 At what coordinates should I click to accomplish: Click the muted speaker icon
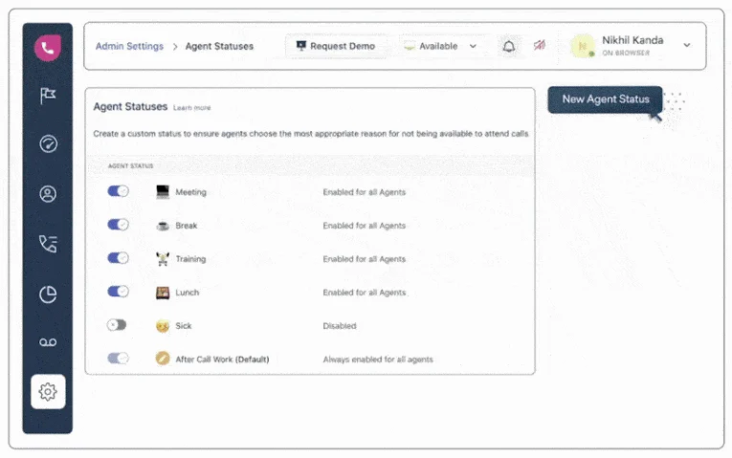[540, 45]
